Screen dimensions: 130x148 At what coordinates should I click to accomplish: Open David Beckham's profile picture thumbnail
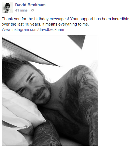click(7, 8)
